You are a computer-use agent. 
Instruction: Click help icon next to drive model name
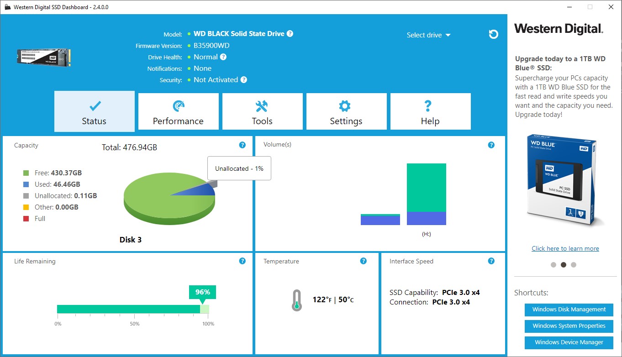[x=290, y=34]
